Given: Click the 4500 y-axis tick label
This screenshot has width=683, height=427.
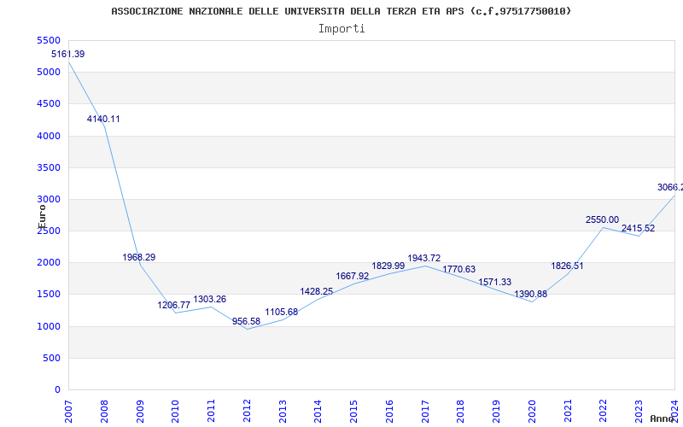Looking at the screenshot, I should pyautogui.click(x=49, y=103).
